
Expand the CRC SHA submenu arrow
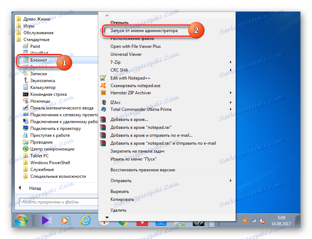pyautogui.click(x=231, y=70)
